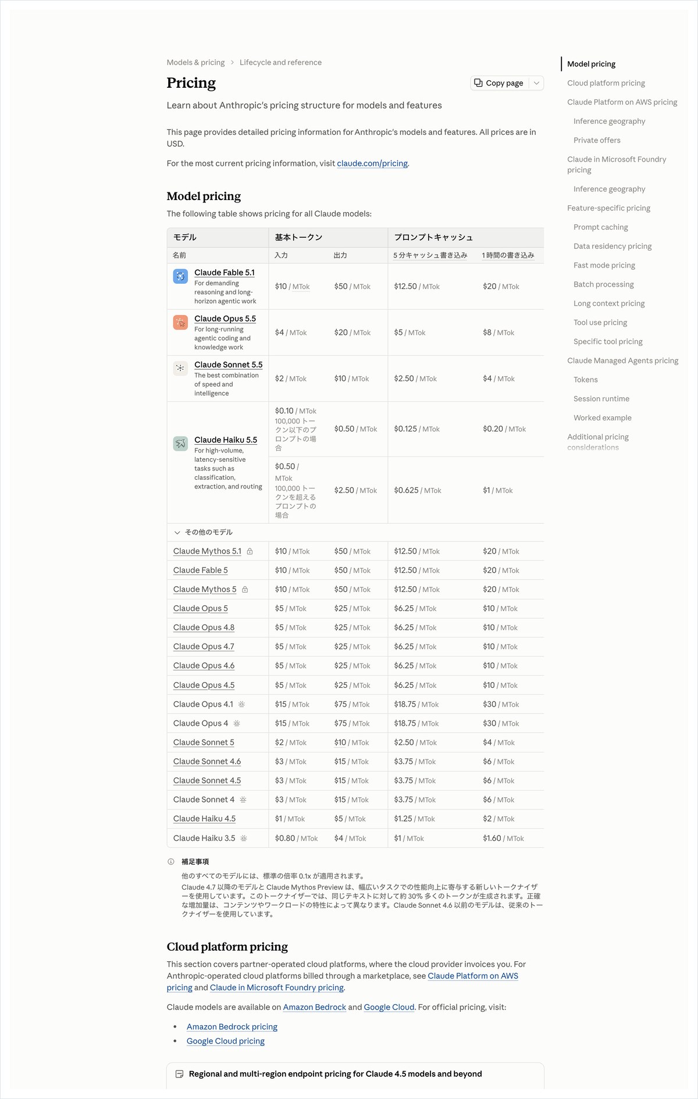
Task: Click the Claude Fable 5.1 model icon
Action: (180, 276)
